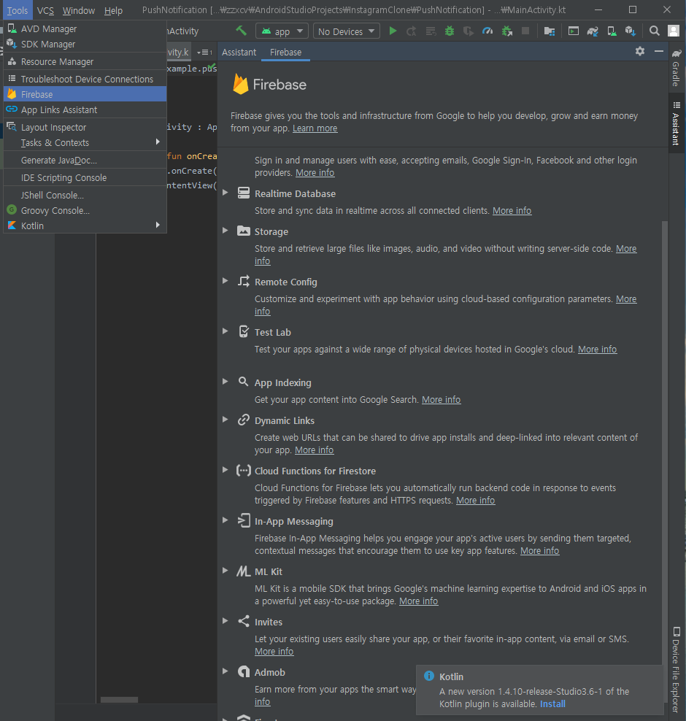Click the Run Anything toolbar icon
The image size is (686, 721).
574,31
